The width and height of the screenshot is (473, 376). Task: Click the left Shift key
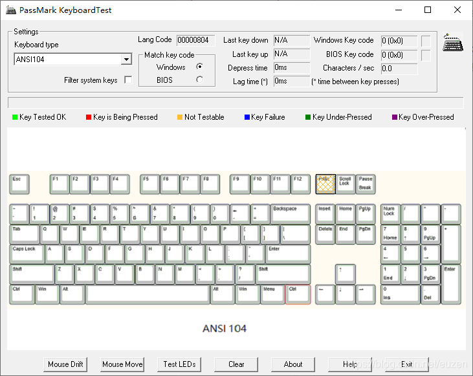(32, 274)
